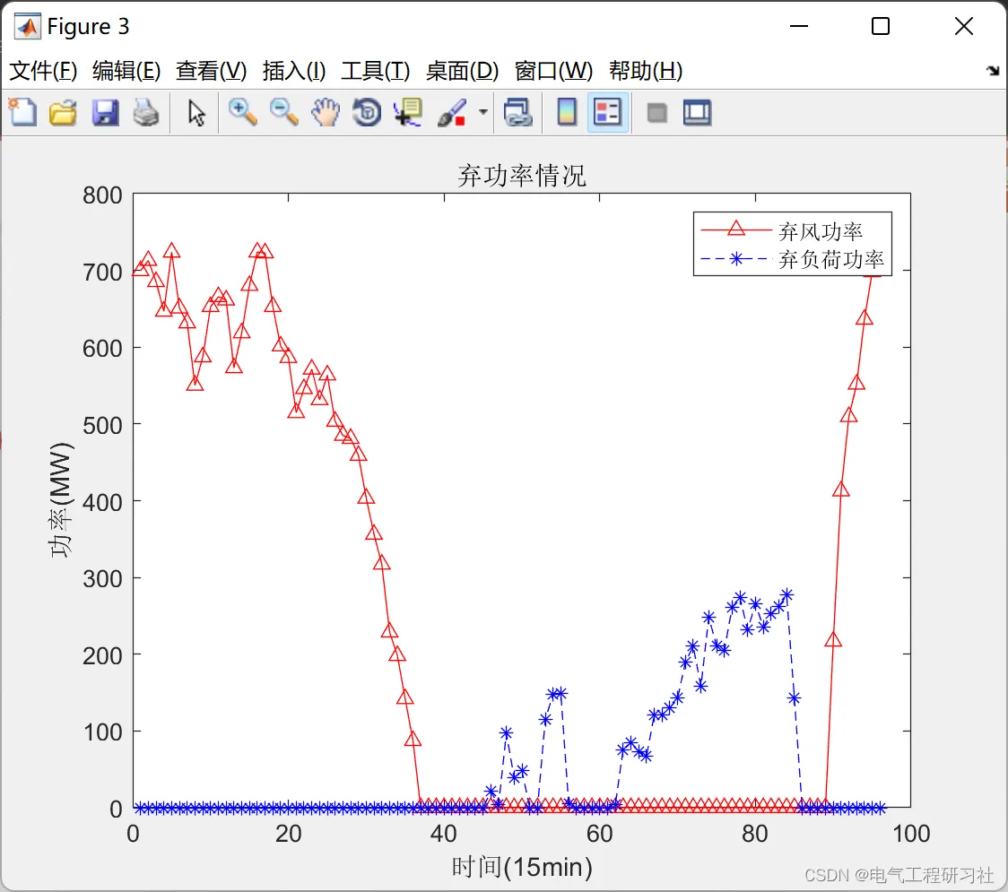Open the 窗口(W) menu
The width and height of the screenshot is (1008, 892).
553,71
